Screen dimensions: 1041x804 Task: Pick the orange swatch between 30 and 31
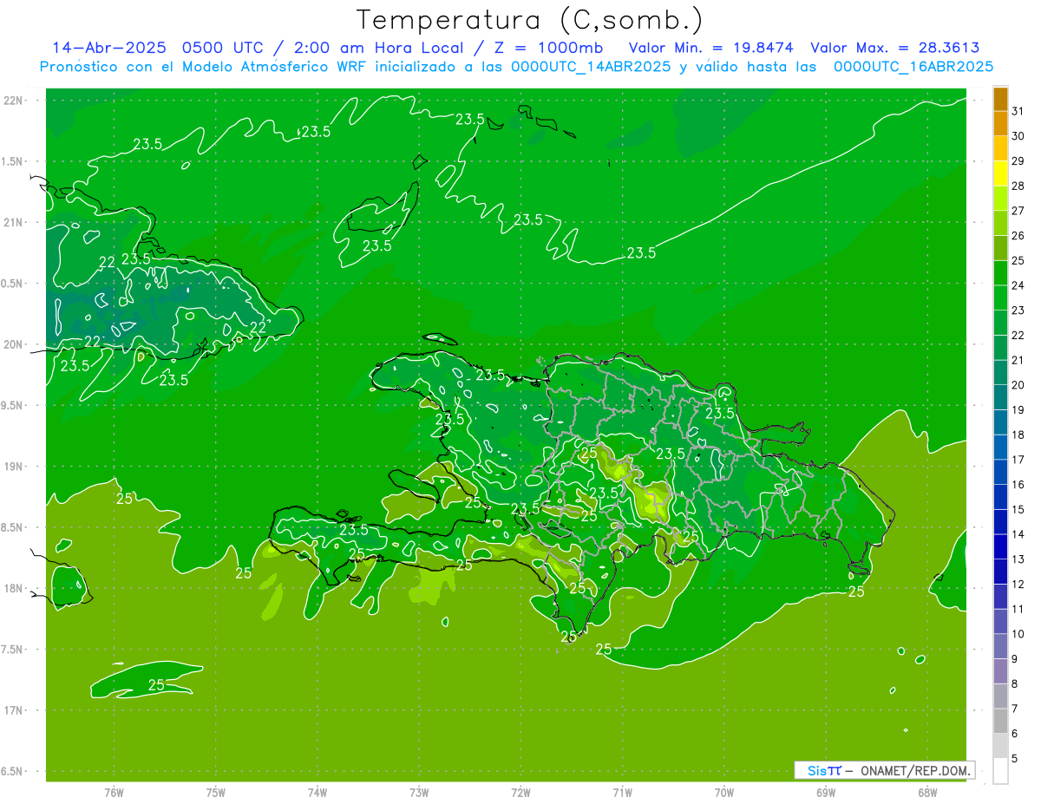pos(1000,124)
